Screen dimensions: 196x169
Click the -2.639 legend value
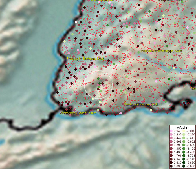191,163
